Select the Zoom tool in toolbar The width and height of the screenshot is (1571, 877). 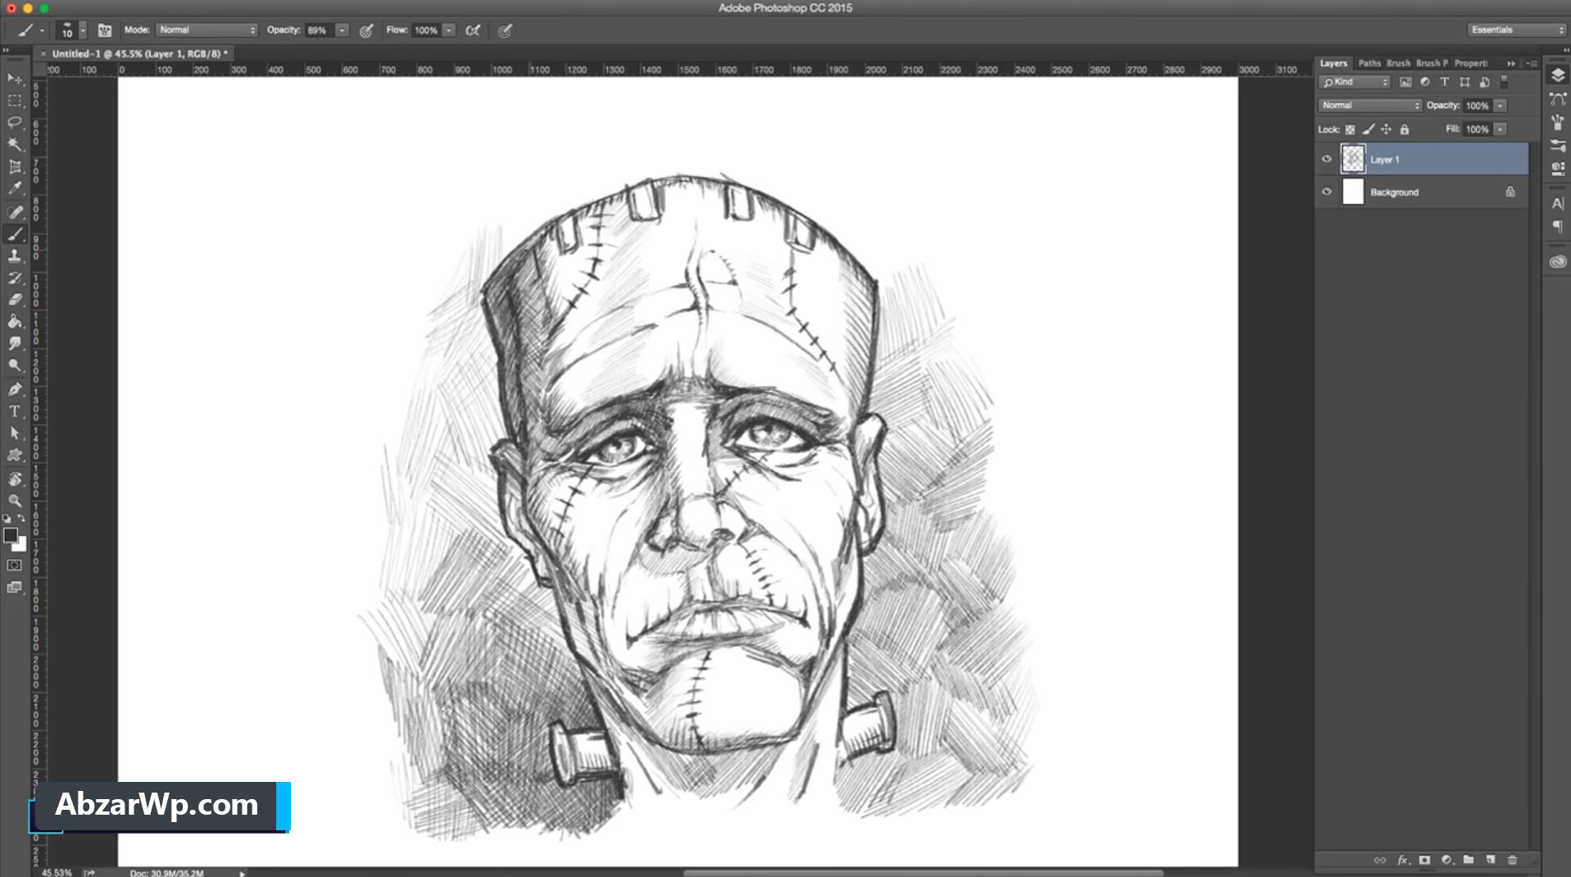click(x=15, y=500)
